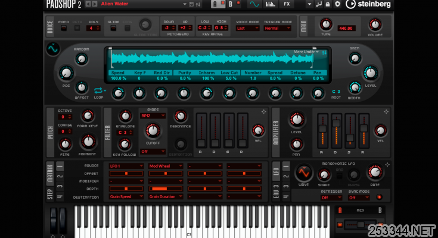Image resolution: width=438 pixels, height=238 pixels.
Task: Open the synth page via the sine wave icon
Action: 254,4
